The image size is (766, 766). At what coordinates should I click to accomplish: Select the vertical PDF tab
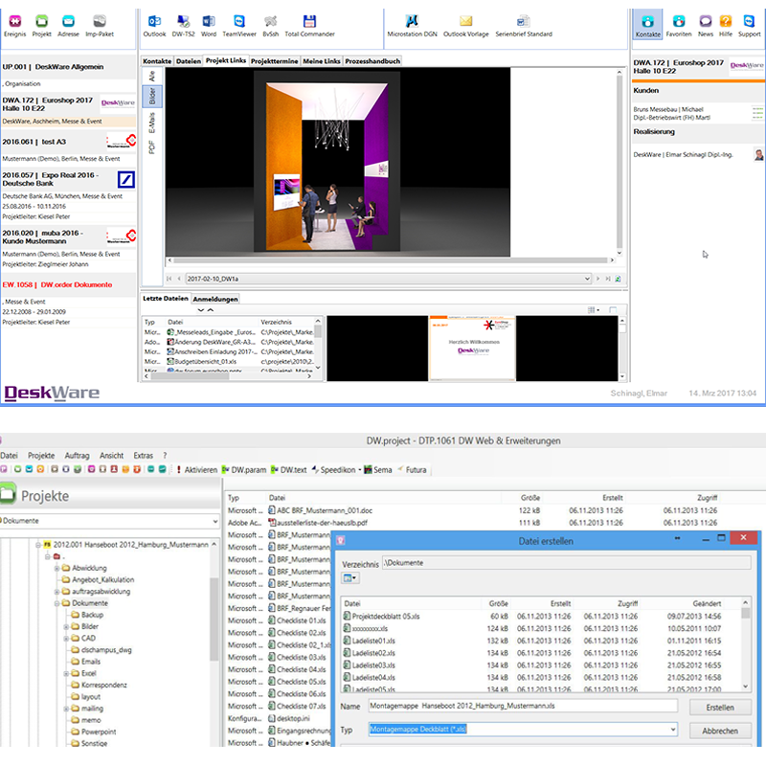[152, 147]
